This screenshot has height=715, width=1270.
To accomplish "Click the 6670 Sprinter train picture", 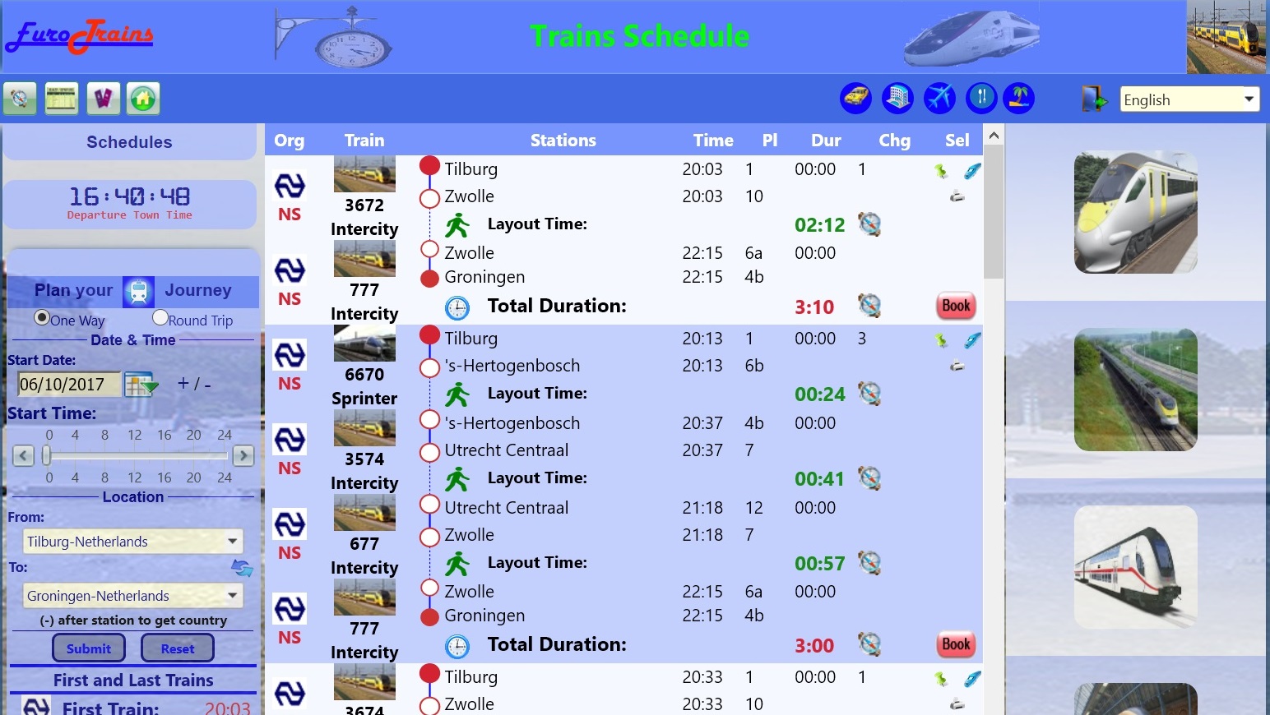I will click(364, 344).
